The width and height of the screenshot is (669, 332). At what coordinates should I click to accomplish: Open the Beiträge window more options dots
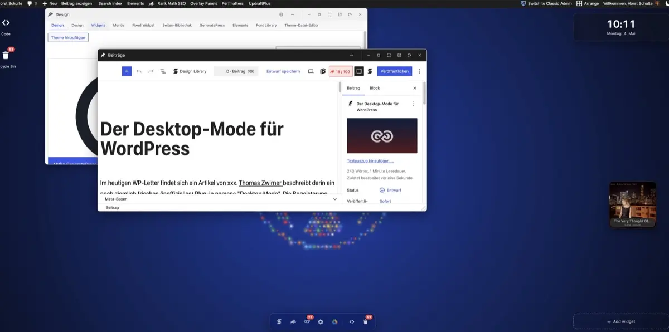point(352,55)
